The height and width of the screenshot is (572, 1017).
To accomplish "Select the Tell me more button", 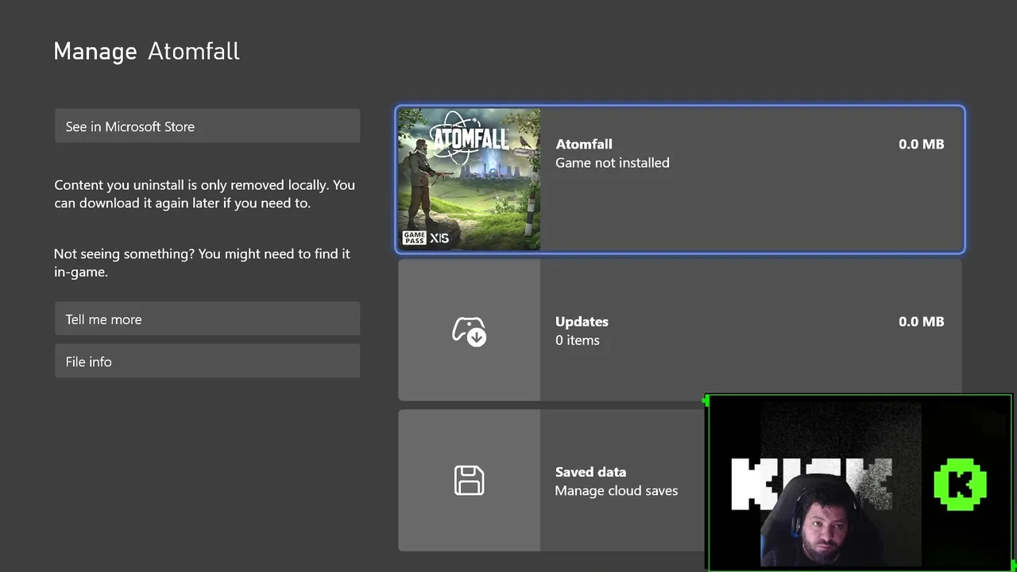I will pyautogui.click(x=207, y=319).
